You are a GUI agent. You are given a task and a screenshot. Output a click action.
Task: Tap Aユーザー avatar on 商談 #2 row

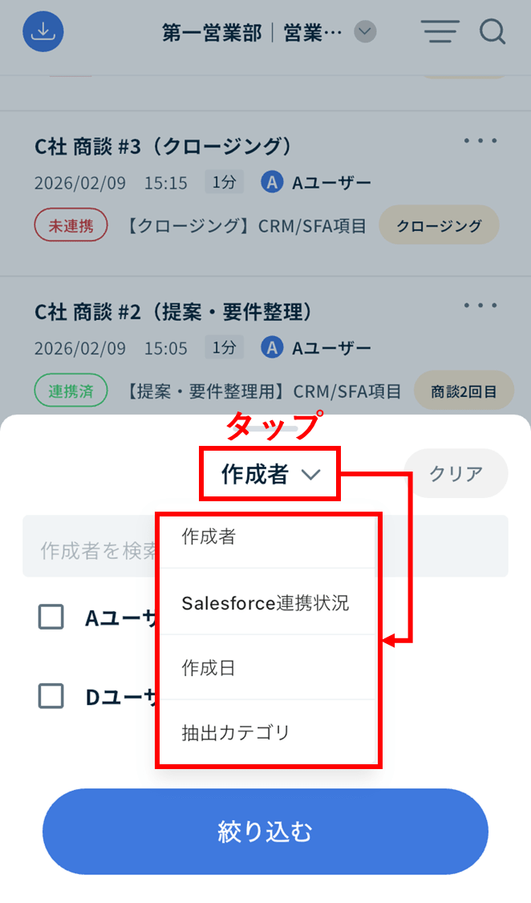pos(273,348)
